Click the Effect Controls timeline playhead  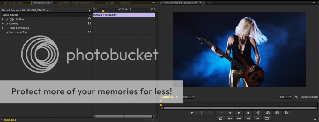click(x=103, y=11)
